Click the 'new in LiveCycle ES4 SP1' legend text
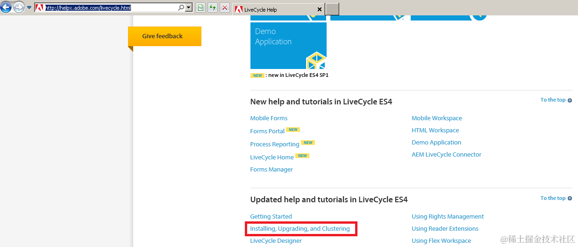This screenshot has width=578, height=247. pyautogui.click(x=298, y=75)
